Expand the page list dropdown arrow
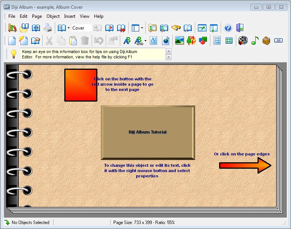 click(68, 28)
